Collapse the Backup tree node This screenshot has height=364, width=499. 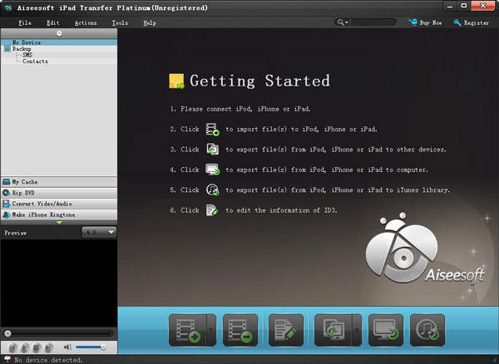(6, 49)
